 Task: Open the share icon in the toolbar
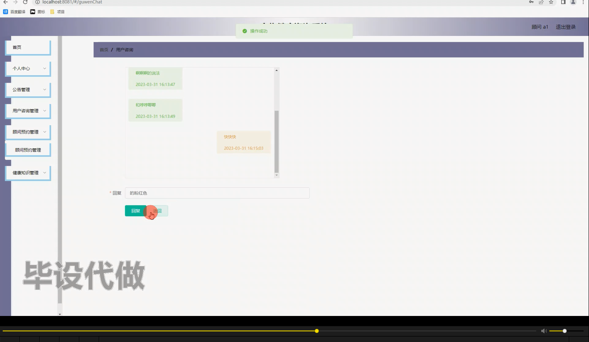(x=541, y=2)
